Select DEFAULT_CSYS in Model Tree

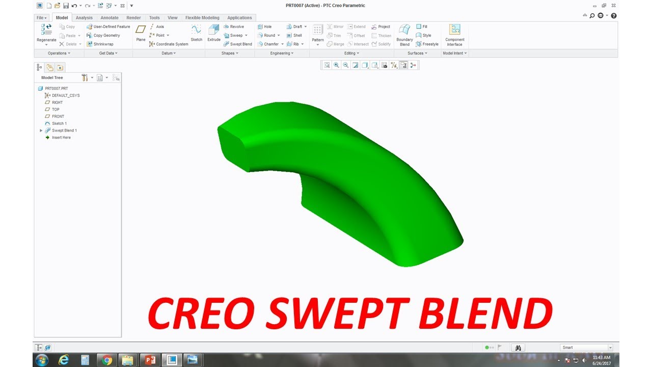point(62,95)
